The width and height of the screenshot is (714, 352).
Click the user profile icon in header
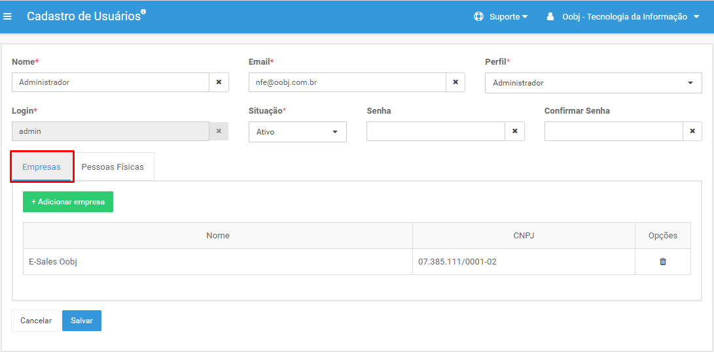[x=550, y=16]
